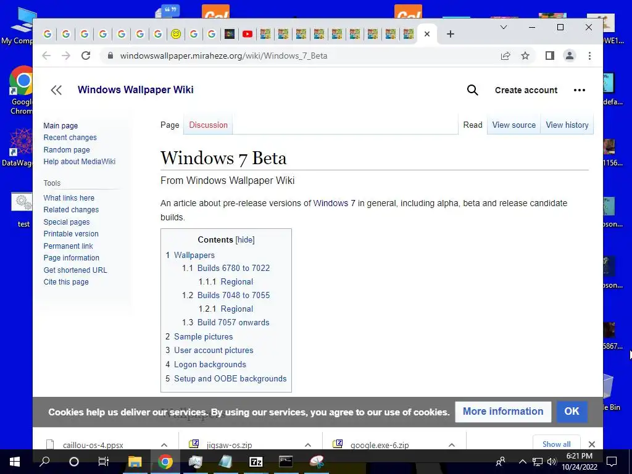Open the Windows Wallpaper Wiki title link
Screen dimensions: 632x474
[x=135, y=89]
